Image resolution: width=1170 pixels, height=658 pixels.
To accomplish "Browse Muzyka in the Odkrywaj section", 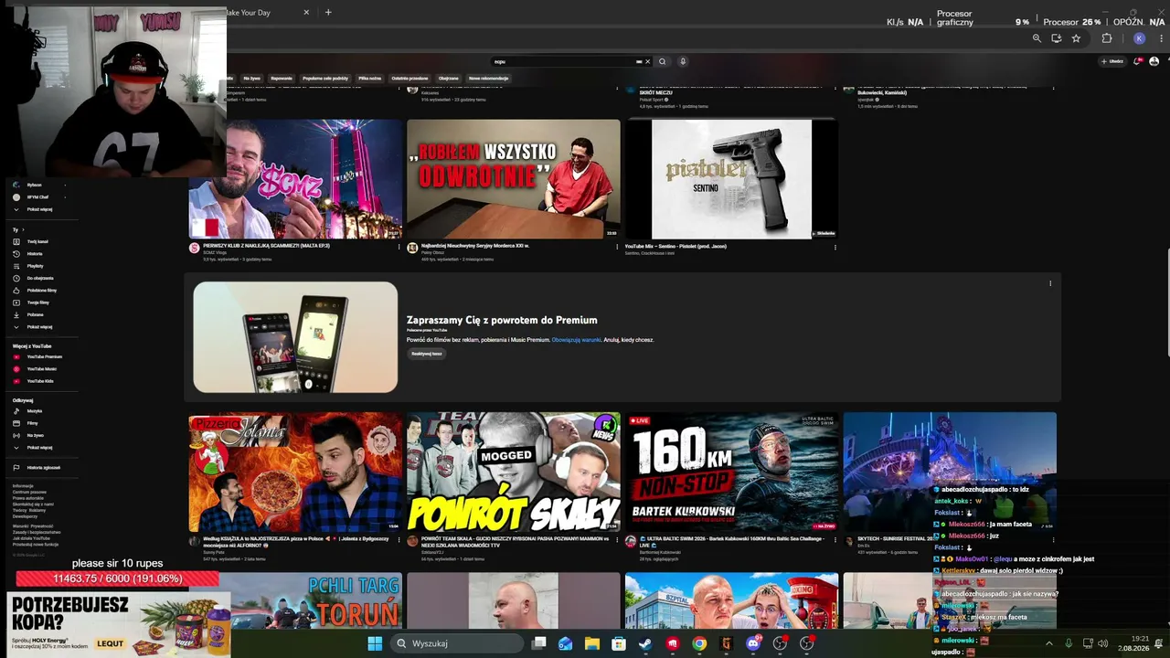I will click(x=34, y=411).
